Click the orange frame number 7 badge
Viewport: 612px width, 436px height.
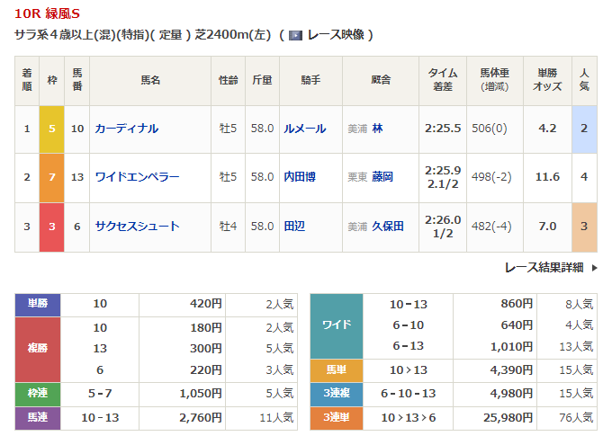pos(51,177)
